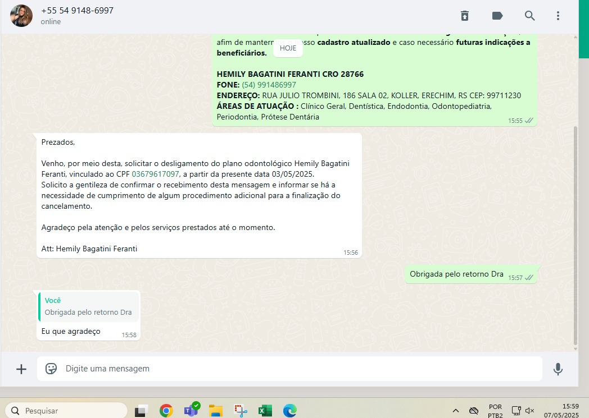Click the cloud sync icon in the system tray

tap(474, 411)
